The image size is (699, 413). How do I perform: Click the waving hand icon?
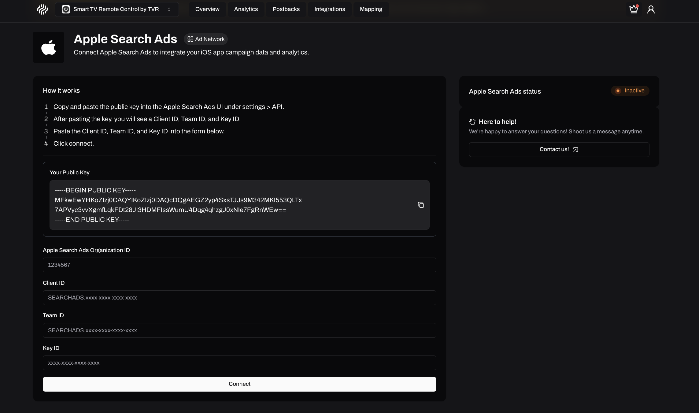point(472,122)
